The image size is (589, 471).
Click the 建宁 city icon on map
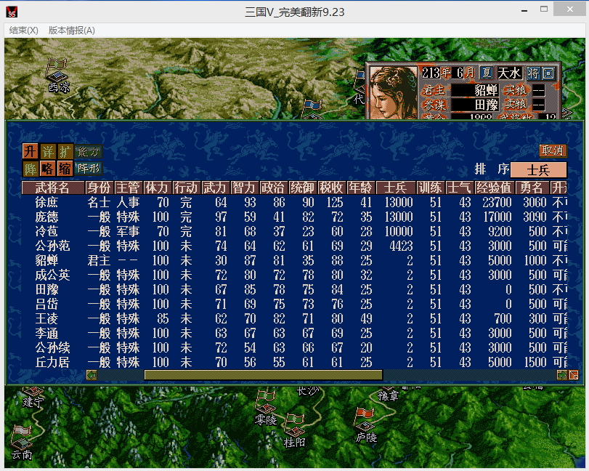pos(33,391)
